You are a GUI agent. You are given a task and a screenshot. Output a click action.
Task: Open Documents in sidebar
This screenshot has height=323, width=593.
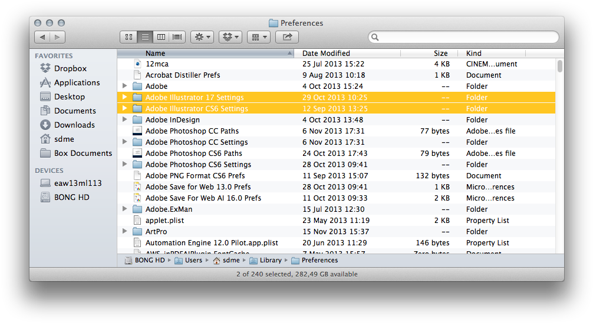click(68, 111)
